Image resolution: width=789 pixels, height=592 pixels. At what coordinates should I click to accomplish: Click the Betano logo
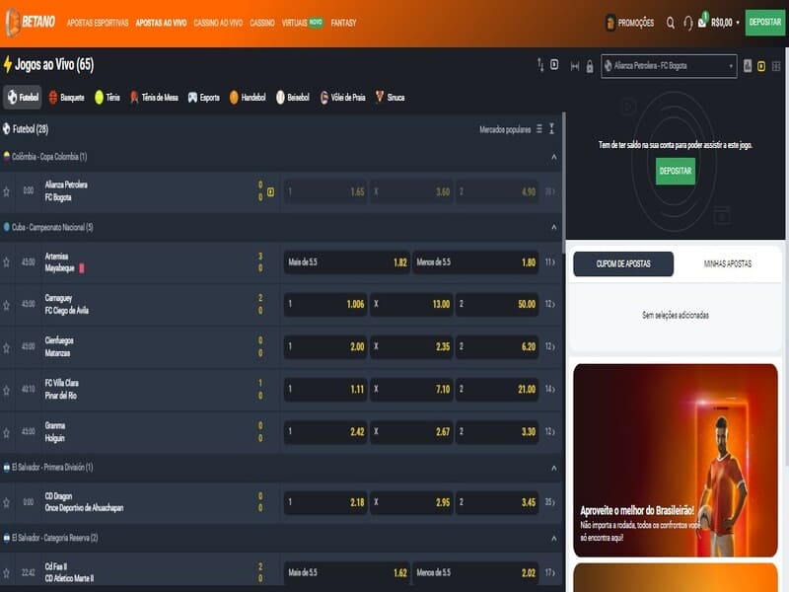coord(31,22)
